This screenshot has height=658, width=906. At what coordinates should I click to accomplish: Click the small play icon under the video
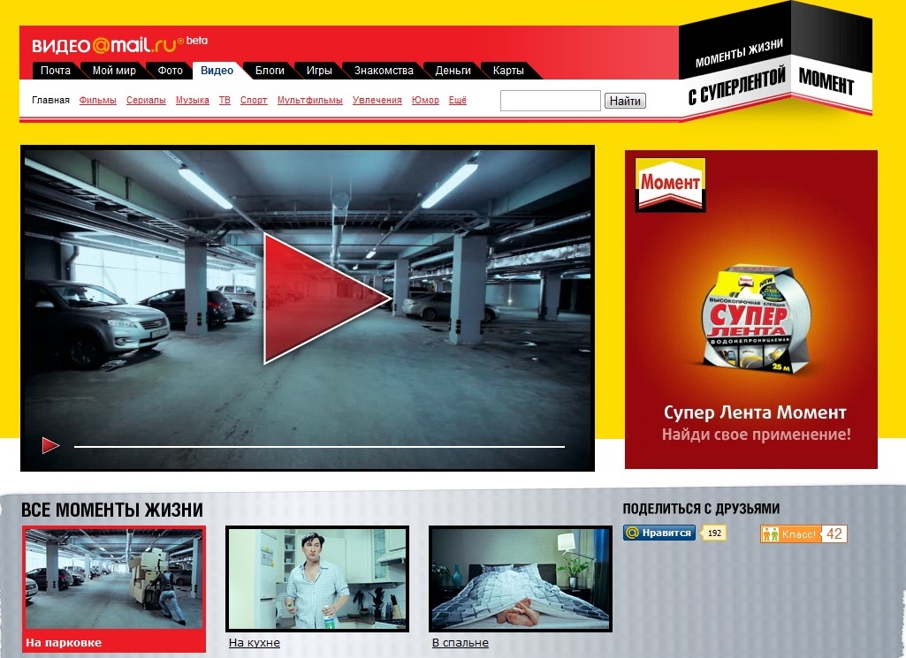(x=50, y=445)
